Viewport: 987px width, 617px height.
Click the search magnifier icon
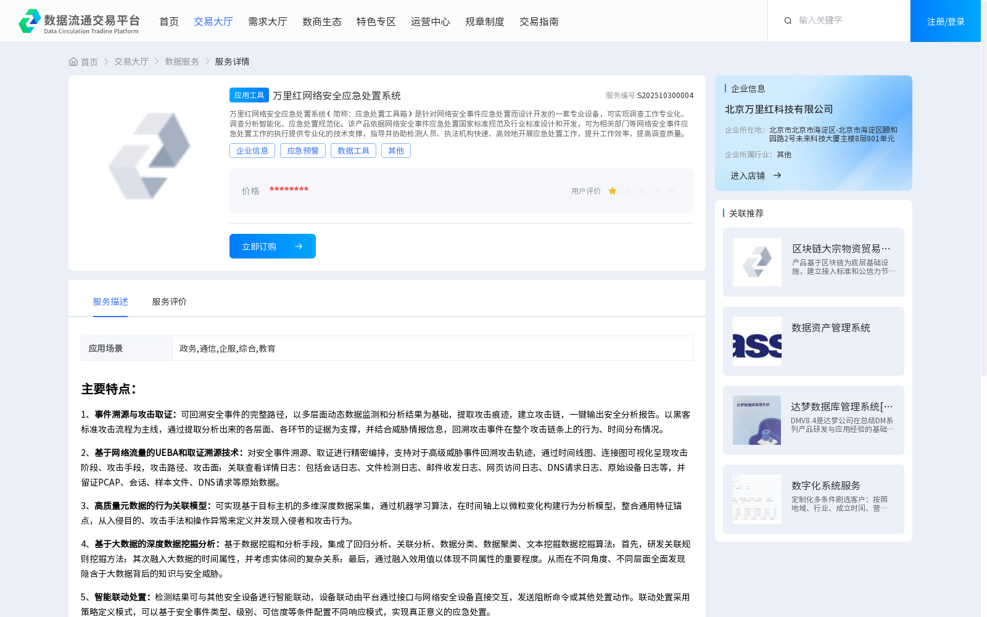788,21
